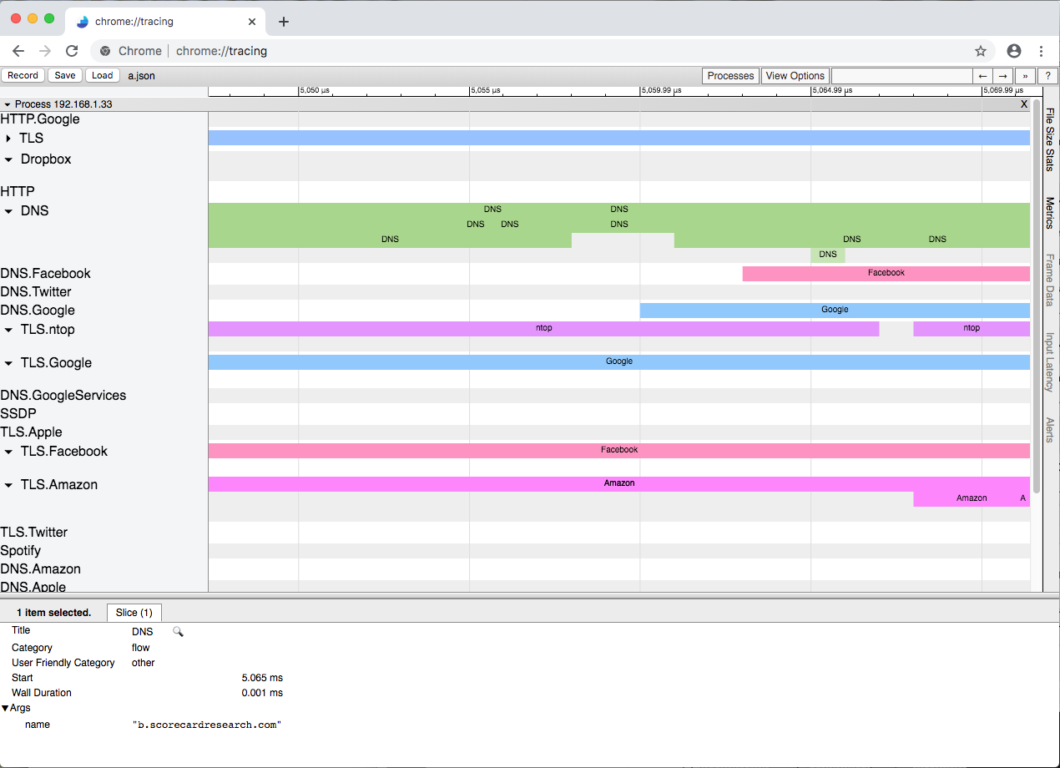Screen dimensions: 1060x768
Task: Go forward in Chrome
Action: tap(45, 51)
